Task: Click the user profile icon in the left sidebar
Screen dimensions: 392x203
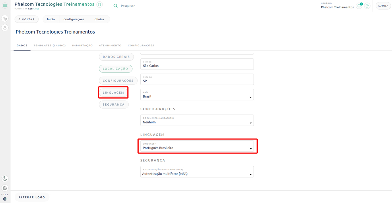Action: tap(5, 28)
